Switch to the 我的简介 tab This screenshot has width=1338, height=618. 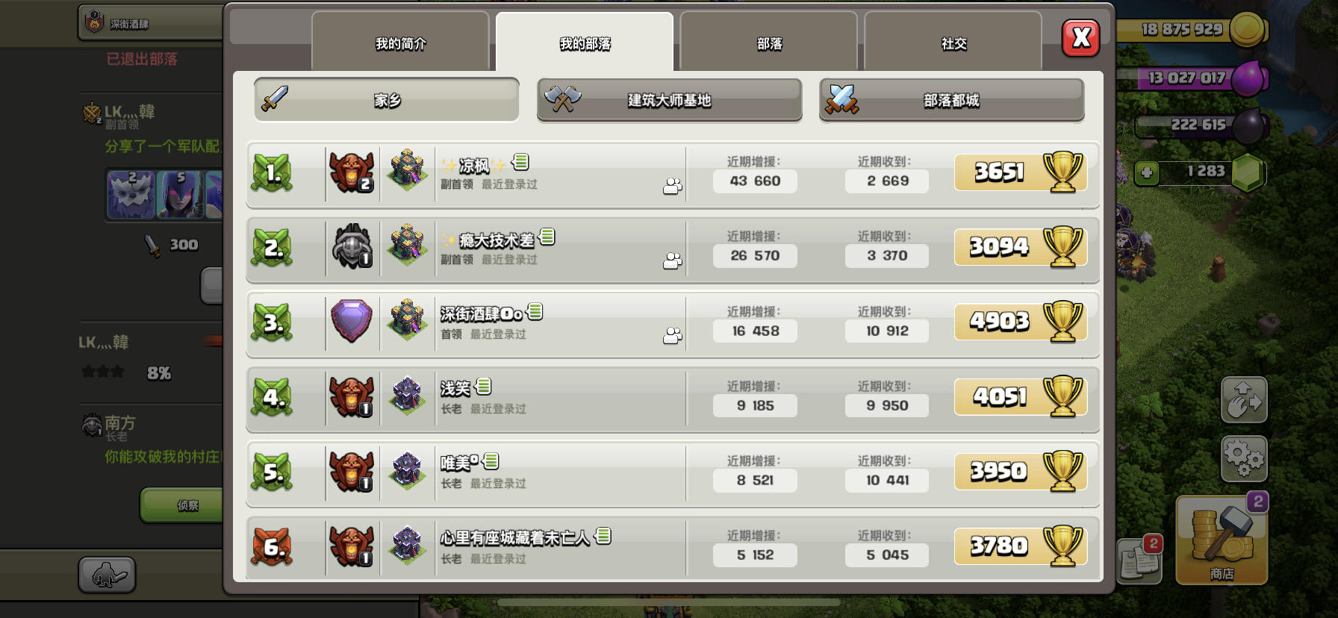click(400, 42)
